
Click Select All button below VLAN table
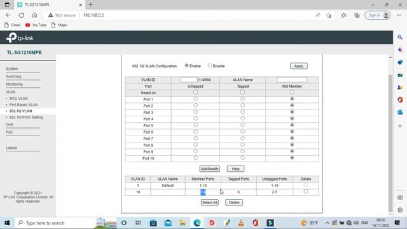point(209,202)
